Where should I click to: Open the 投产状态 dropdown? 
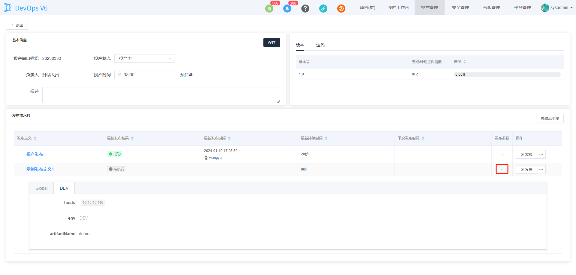(144, 58)
